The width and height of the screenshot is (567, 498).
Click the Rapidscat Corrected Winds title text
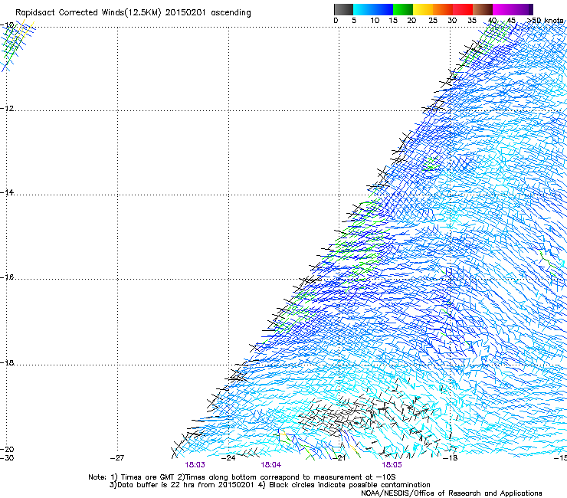[x=133, y=13]
